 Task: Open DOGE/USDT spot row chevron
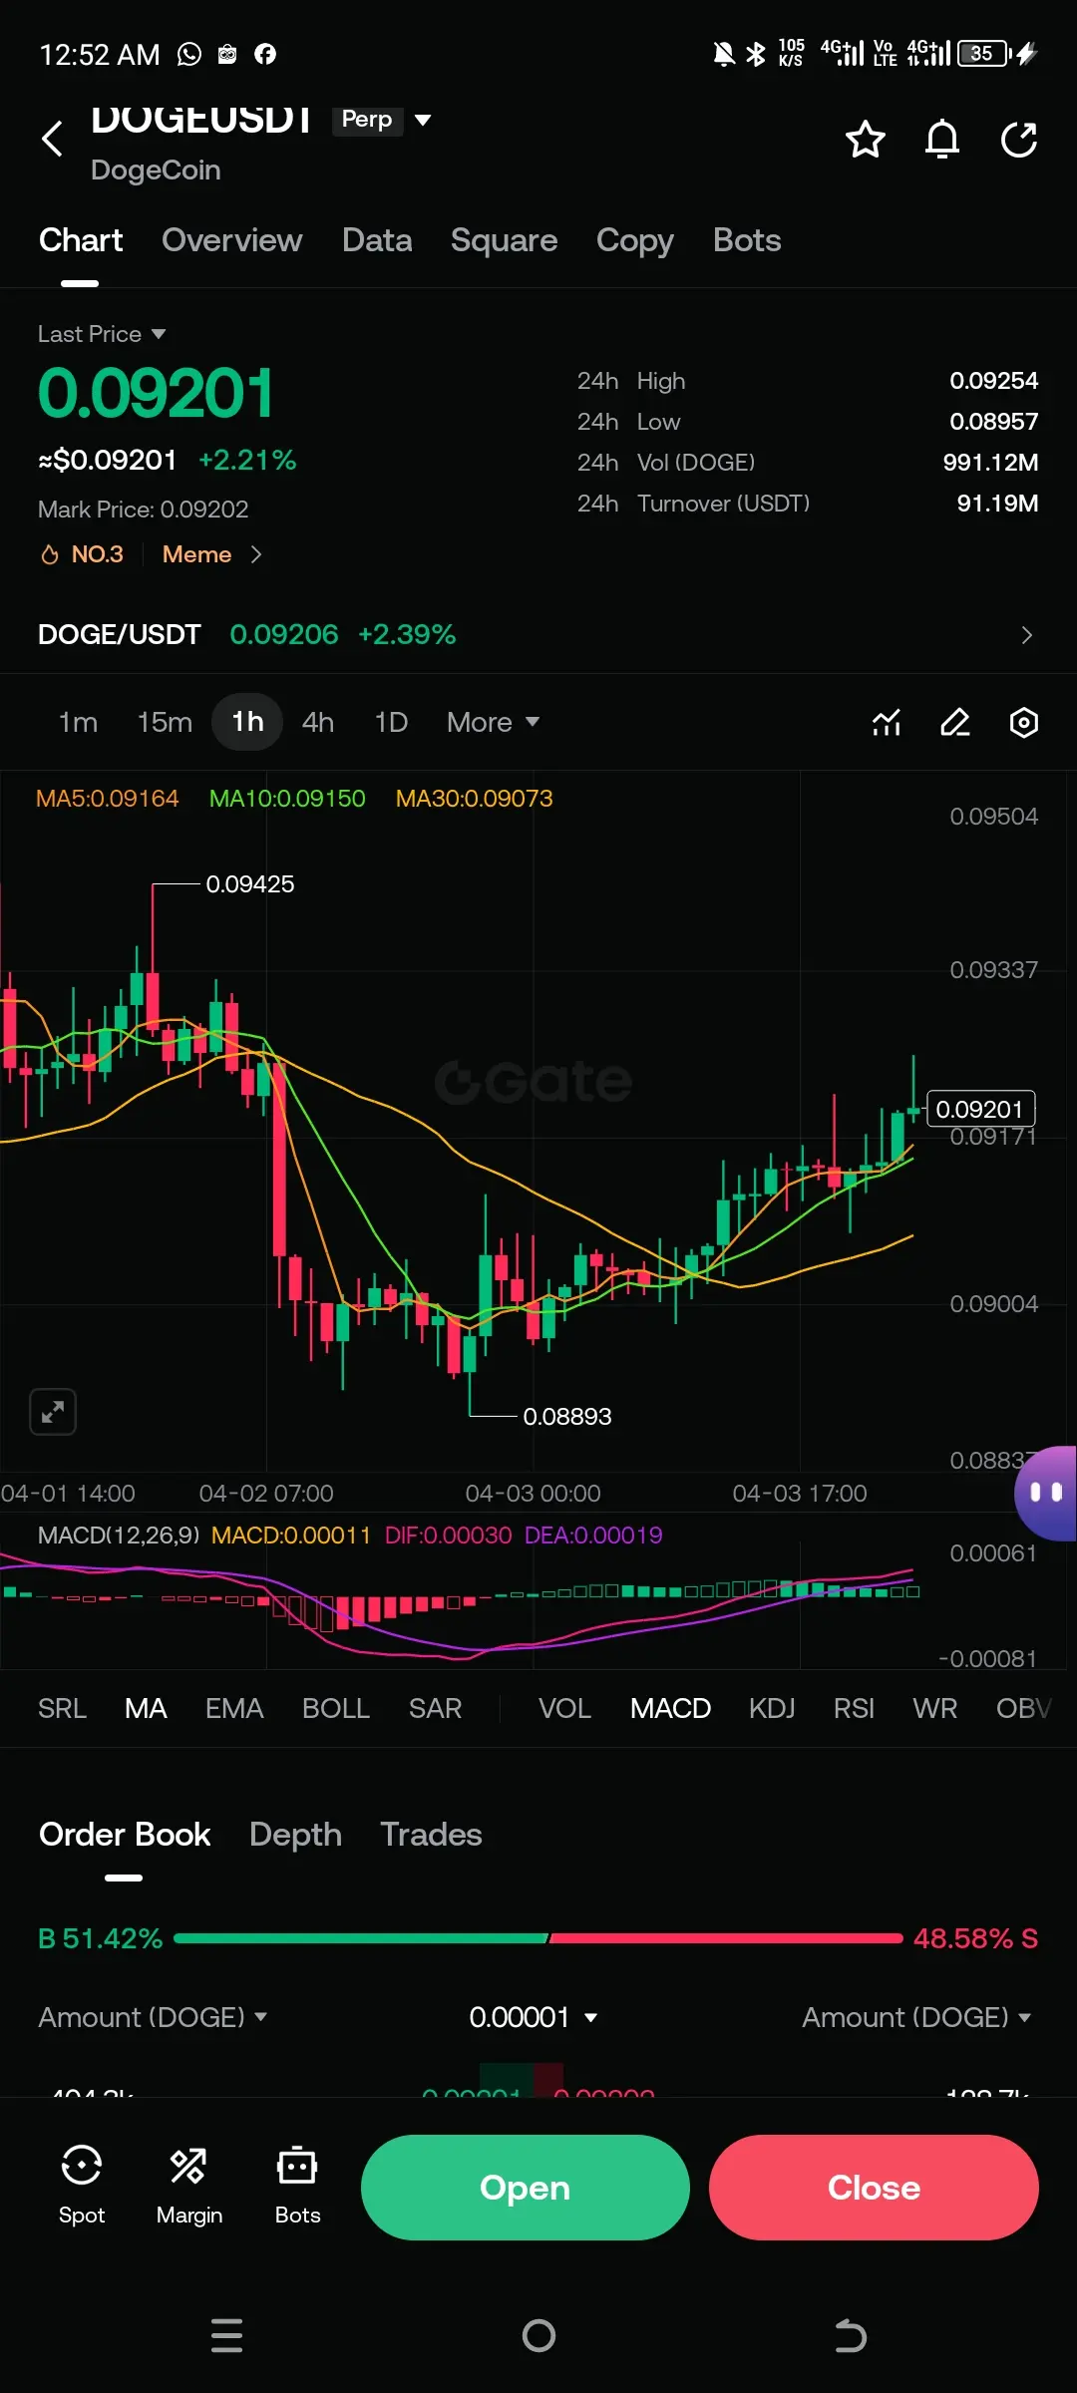(1026, 635)
